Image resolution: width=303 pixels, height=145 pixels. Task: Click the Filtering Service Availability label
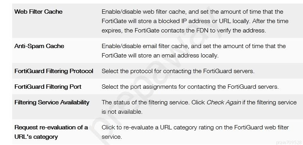click(x=52, y=102)
